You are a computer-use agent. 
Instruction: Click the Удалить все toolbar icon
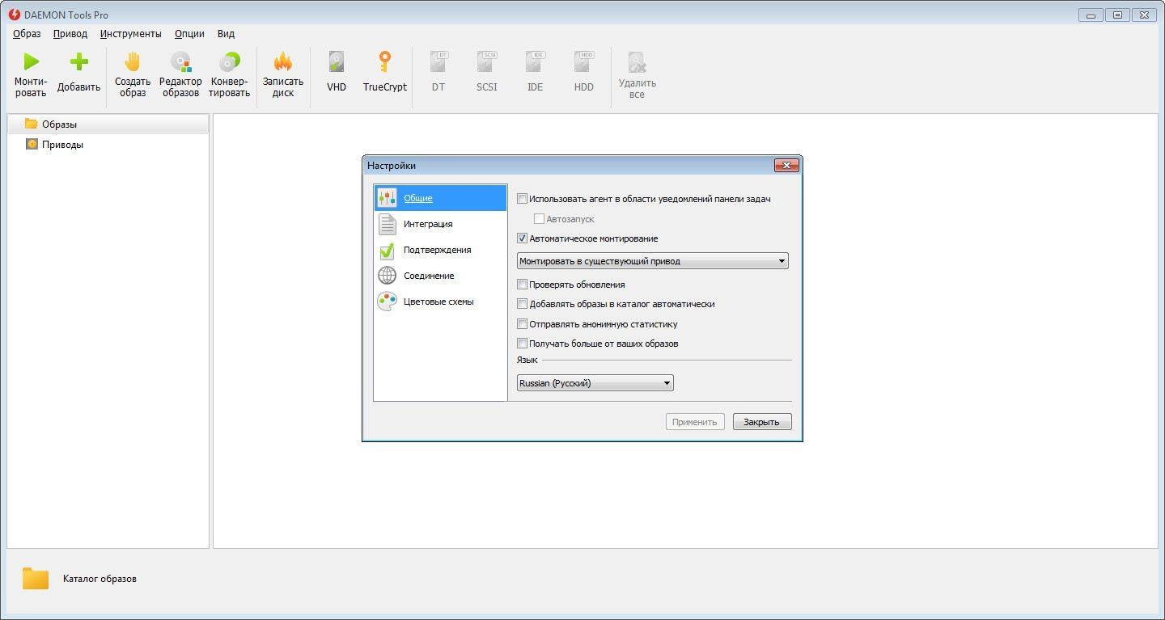638,62
